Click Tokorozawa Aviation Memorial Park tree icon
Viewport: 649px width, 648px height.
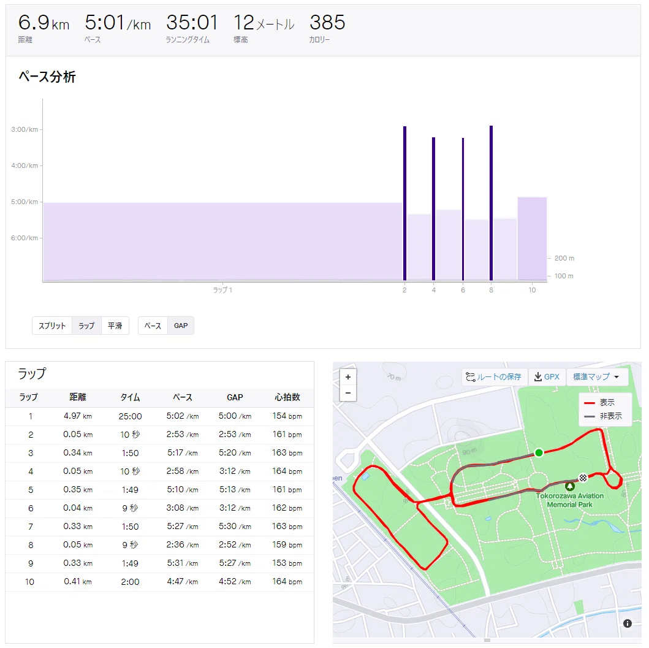[570, 486]
